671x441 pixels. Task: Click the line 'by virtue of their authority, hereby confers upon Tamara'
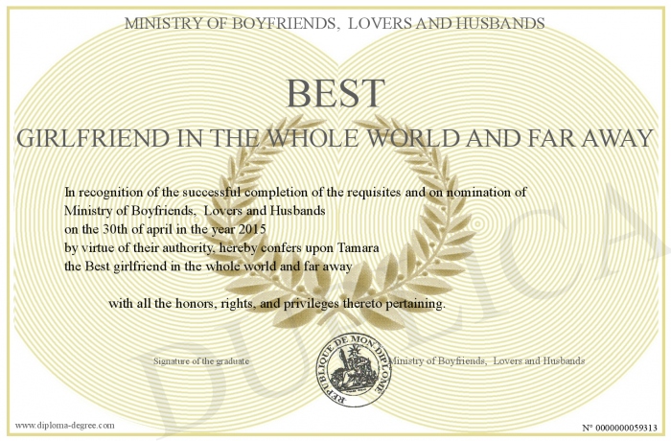221,248
